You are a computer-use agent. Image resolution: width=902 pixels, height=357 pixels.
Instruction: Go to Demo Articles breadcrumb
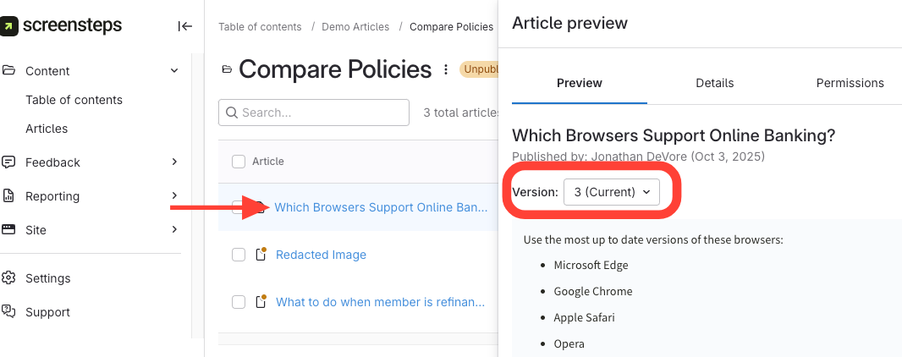[x=355, y=27]
